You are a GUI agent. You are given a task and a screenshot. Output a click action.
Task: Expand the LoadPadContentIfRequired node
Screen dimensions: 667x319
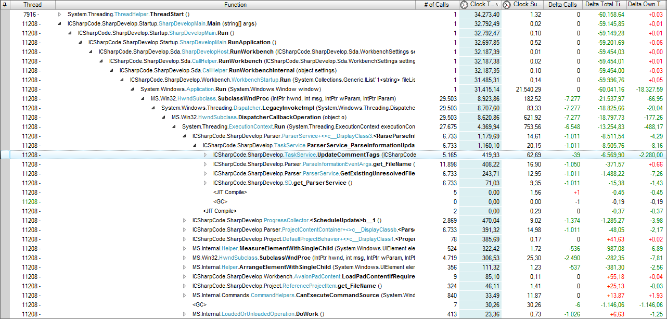tap(185, 276)
